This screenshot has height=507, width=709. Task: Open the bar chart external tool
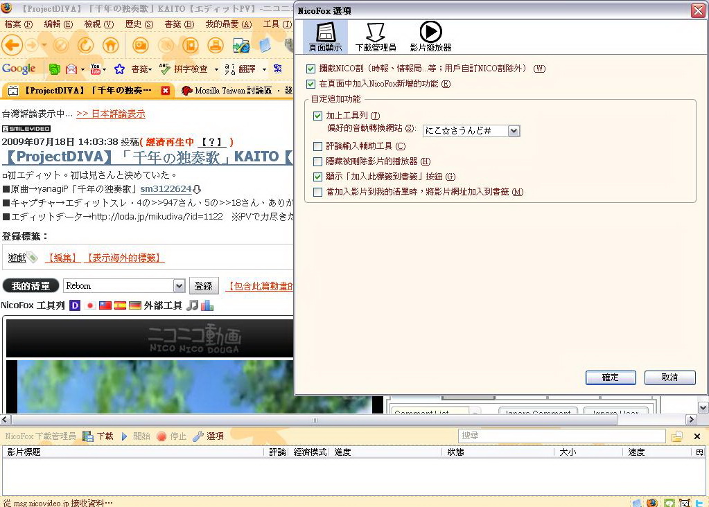tap(207, 305)
